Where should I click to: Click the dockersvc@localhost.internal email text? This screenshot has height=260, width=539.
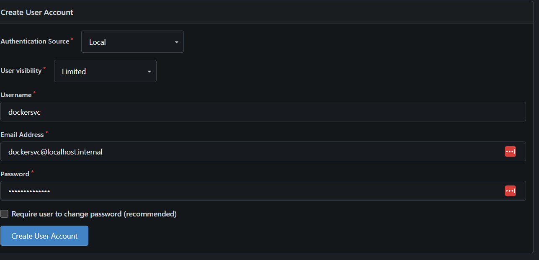[55, 152]
